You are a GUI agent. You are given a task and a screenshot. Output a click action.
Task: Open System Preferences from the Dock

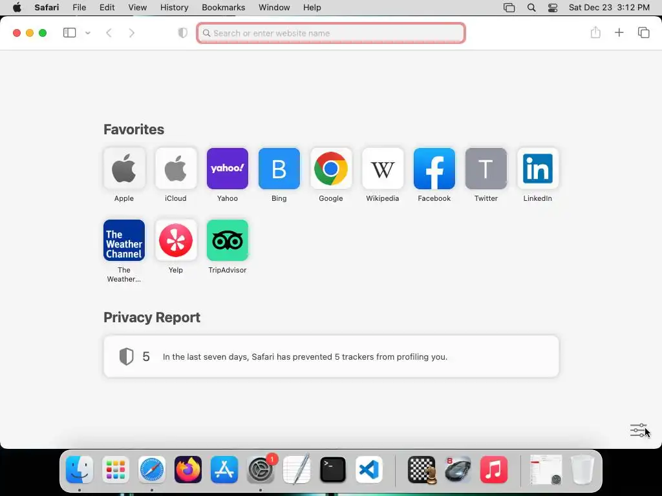pyautogui.click(x=261, y=470)
